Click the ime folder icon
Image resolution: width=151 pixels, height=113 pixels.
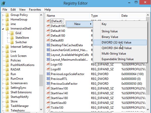pyautogui.click(x=7, y=24)
